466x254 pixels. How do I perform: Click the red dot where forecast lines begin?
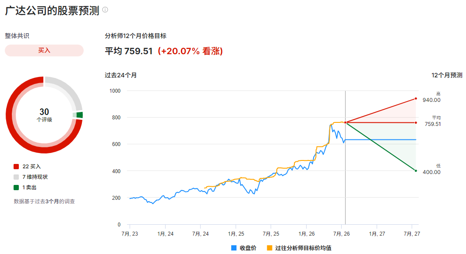[345, 122]
